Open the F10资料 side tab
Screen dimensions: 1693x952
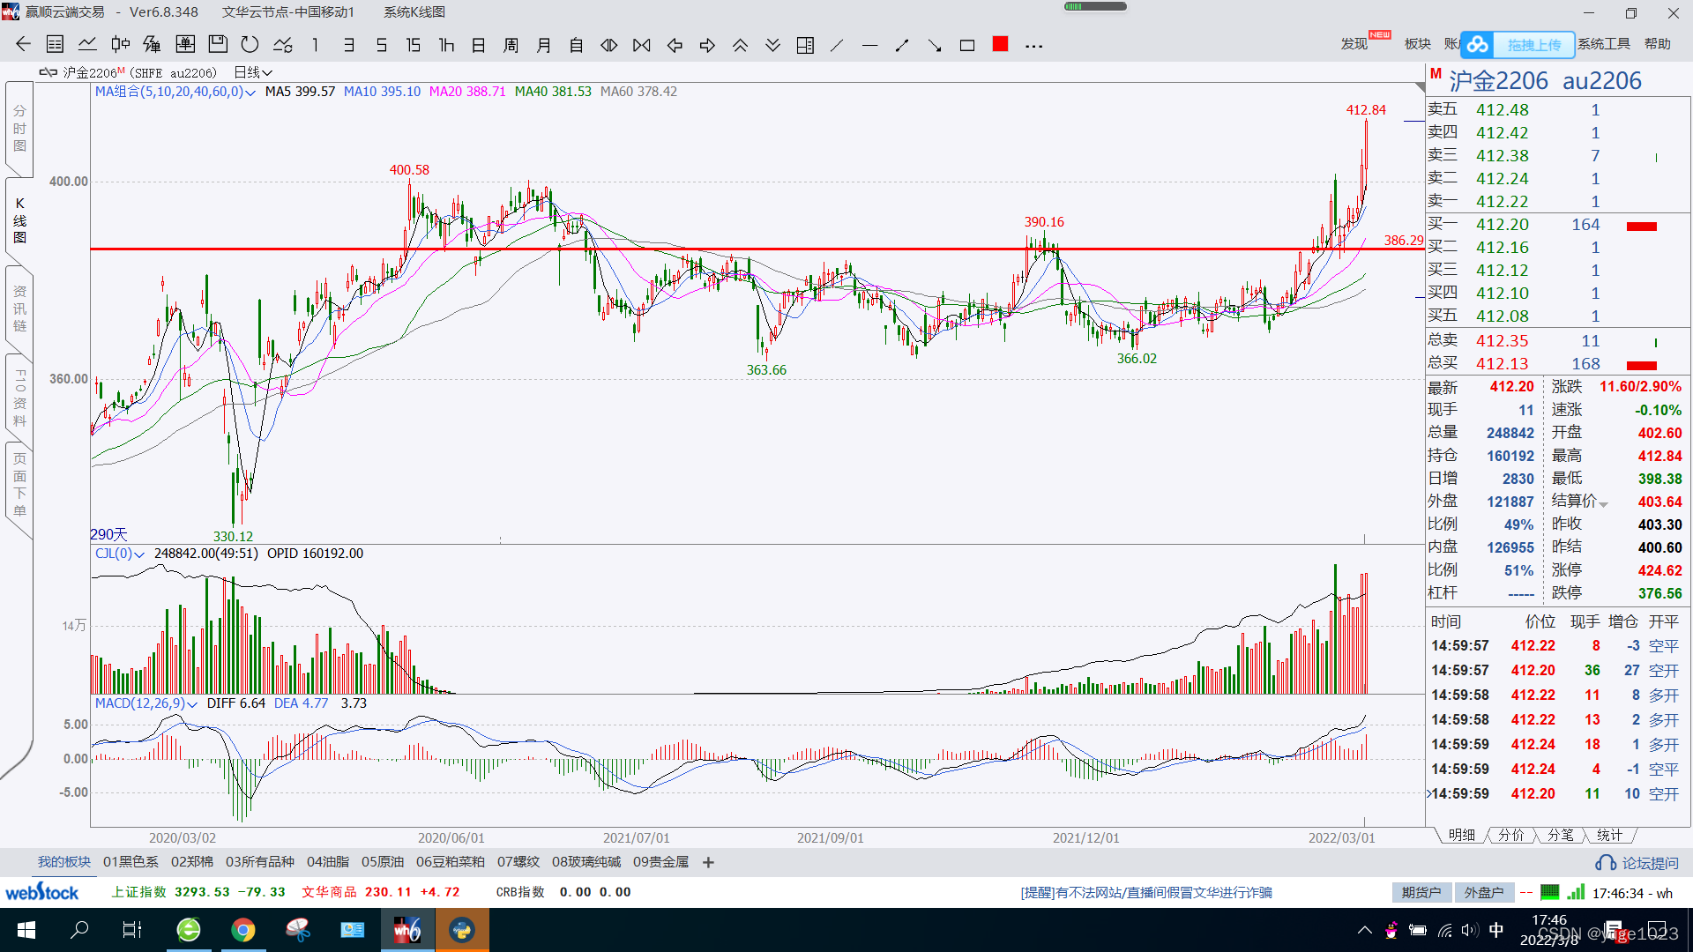pyautogui.click(x=19, y=398)
